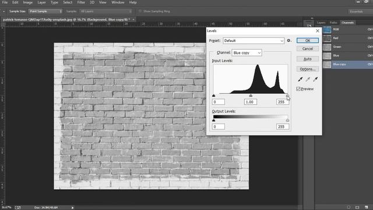
Task: Click the eyedropper tool preset picker
Action: click(3, 12)
